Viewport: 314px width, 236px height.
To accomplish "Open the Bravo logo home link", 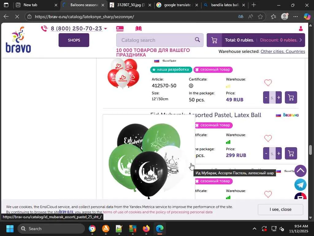I will point(18,40).
